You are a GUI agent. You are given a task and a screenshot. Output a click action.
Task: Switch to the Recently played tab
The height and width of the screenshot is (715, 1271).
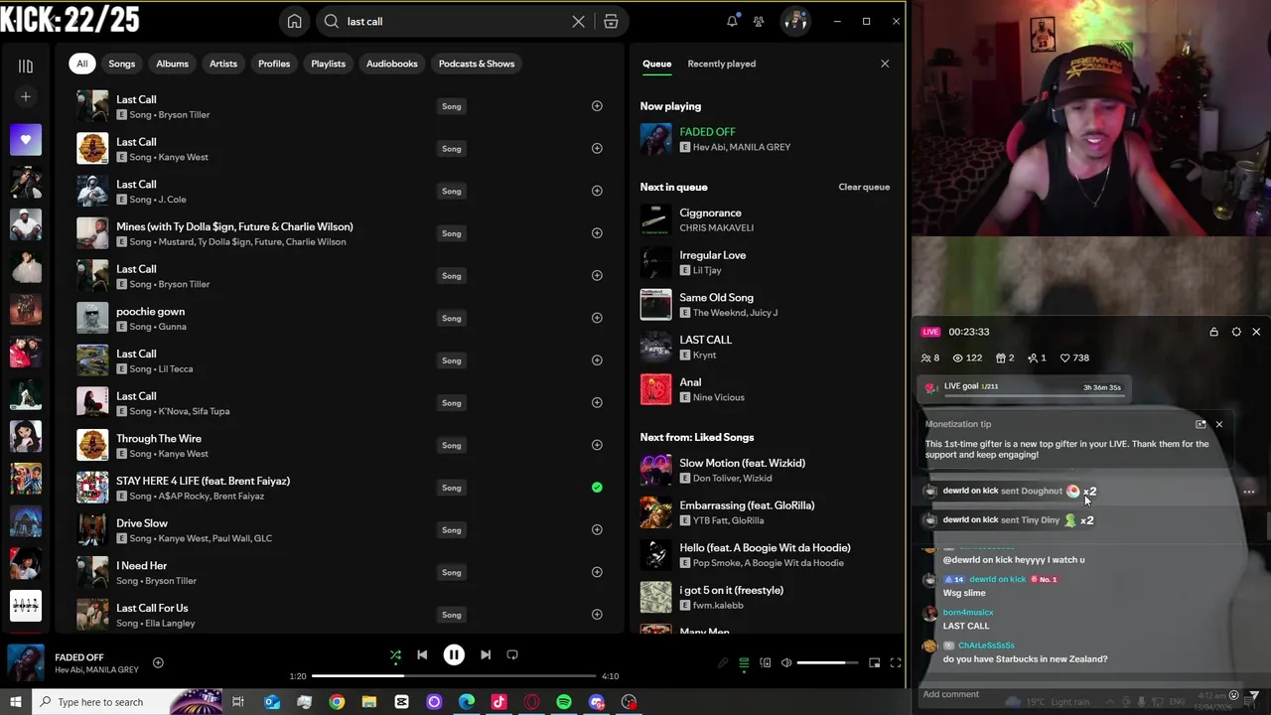722,64
